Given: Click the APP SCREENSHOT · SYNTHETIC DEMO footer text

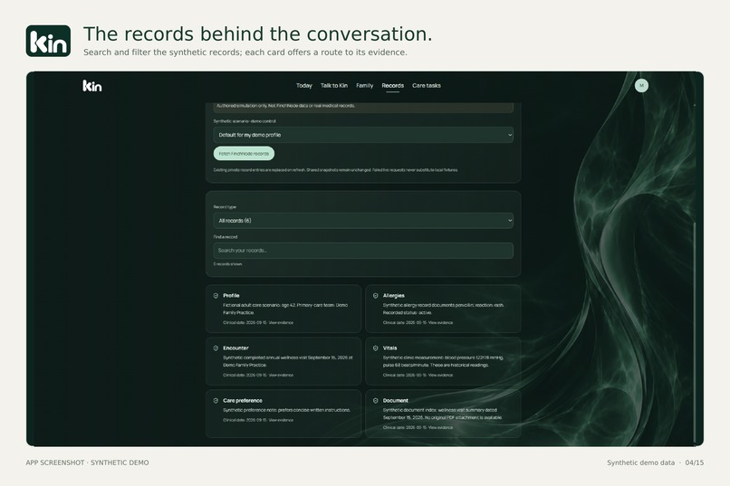Looking at the screenshot, I should click(x=88, y=462).
